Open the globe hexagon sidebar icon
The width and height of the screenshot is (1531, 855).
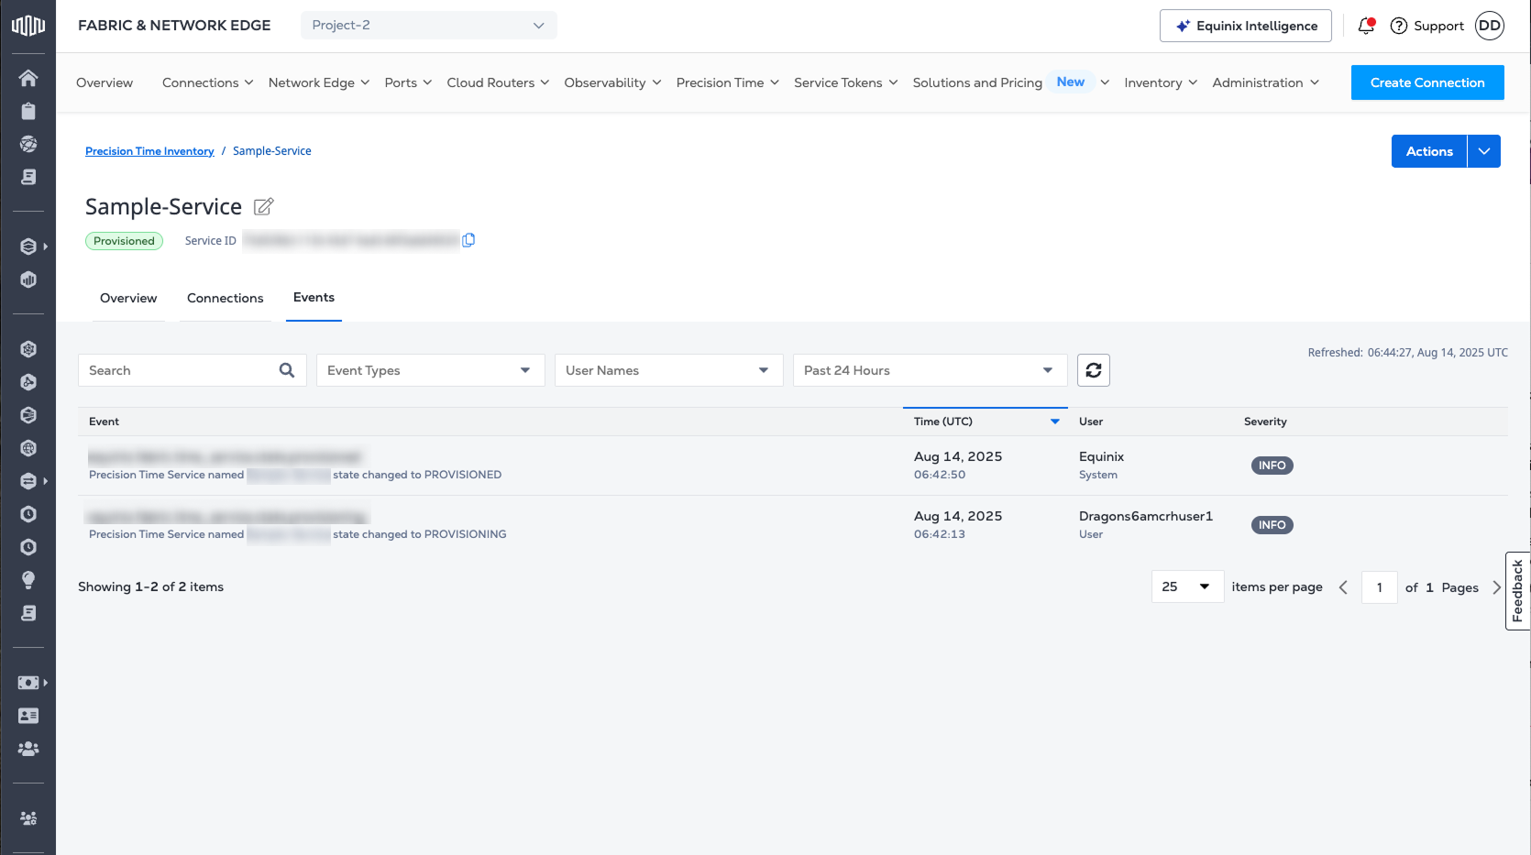pyautogui.click(x=28, y=448)
